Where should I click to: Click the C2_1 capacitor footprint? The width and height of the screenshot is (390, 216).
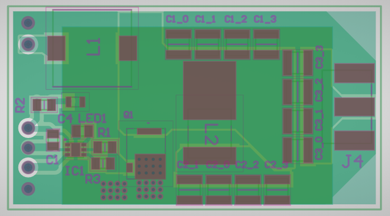189,190
